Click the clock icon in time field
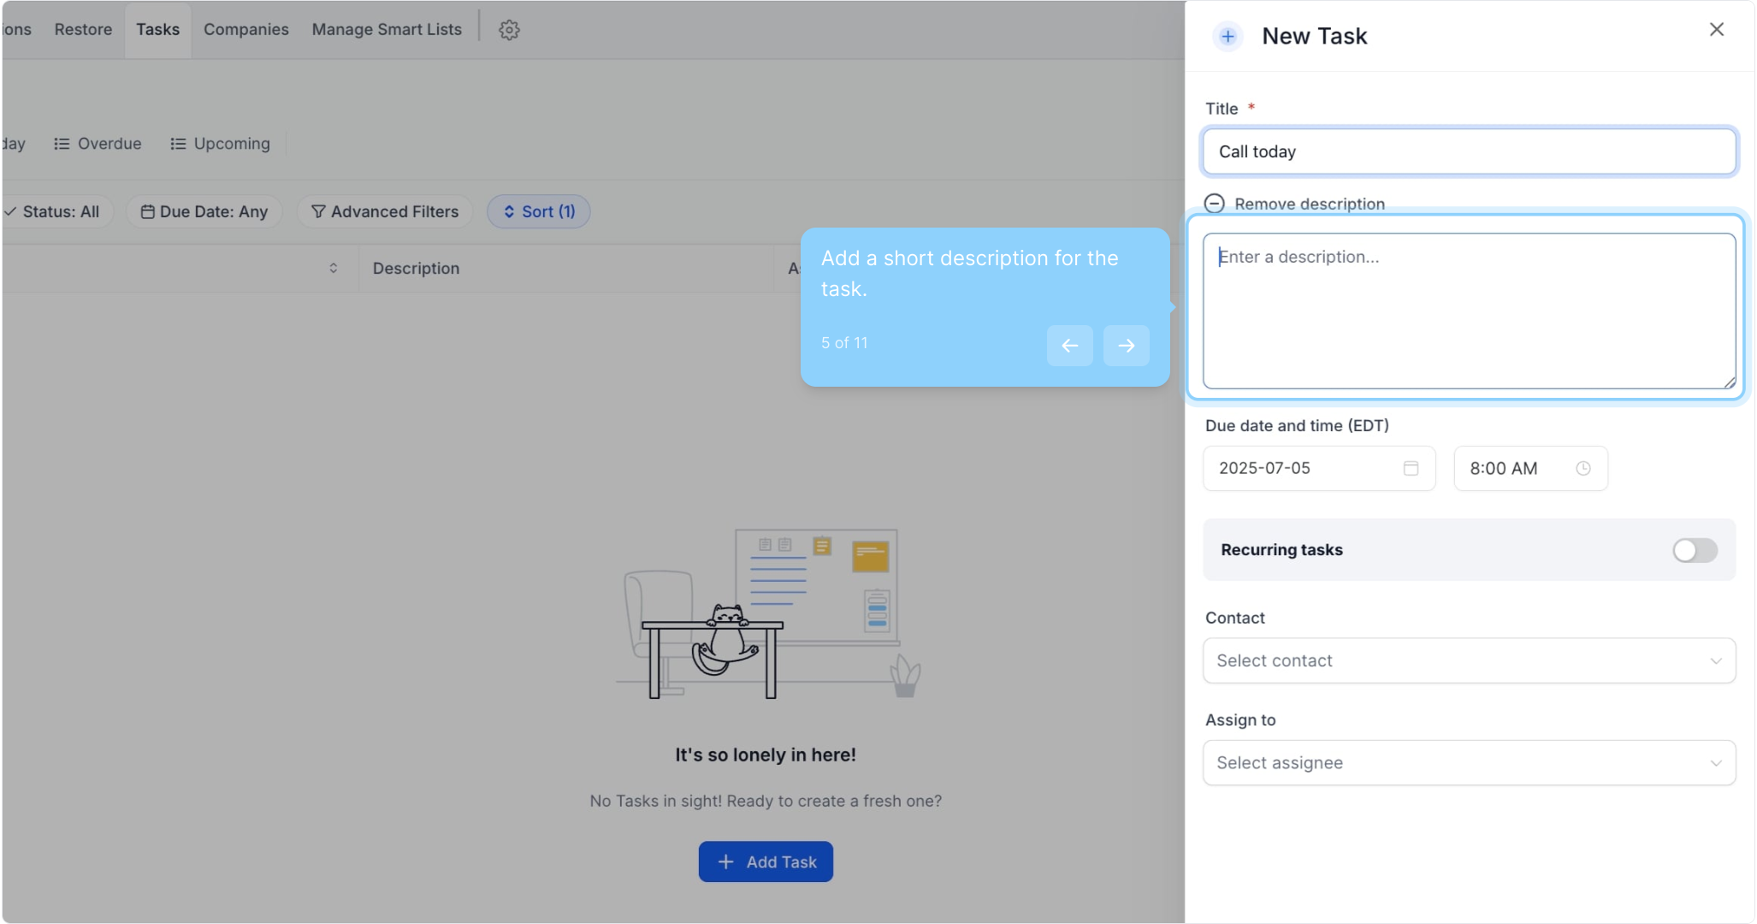Screen dimensions: 1757x924 [x=1582, y=468]
